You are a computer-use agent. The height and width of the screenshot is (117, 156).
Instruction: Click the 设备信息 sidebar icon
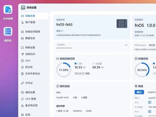[x=22, y=16]
